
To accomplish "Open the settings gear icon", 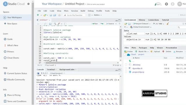I will (x=167, y=4).
